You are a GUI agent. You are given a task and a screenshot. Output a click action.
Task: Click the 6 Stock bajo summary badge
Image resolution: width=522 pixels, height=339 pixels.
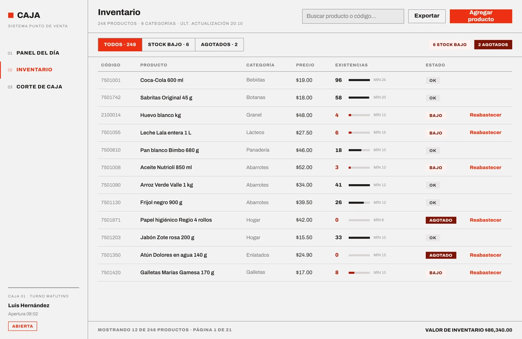click(x=449, y=45)
